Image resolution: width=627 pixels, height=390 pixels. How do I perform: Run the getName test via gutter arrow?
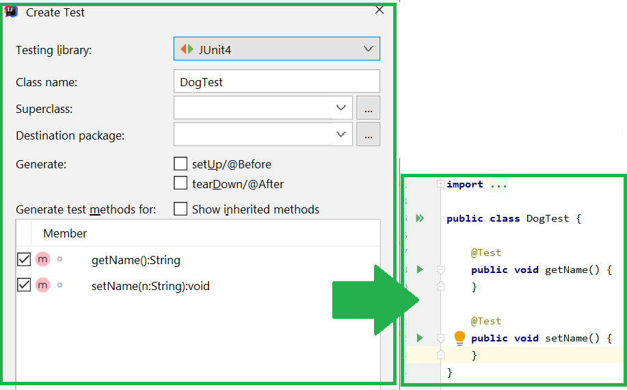(x=420, y=270)
